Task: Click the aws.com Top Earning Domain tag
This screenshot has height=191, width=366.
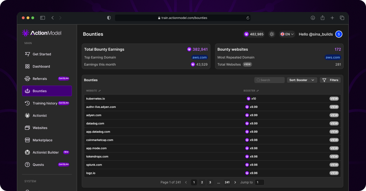Action: (x=199, y=57)
